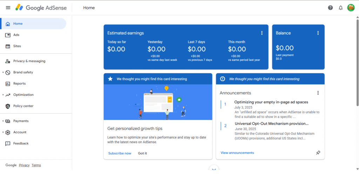Open the hamburger main menu
The width and height of the screenshot is (359, 184).
coord(8,8)
